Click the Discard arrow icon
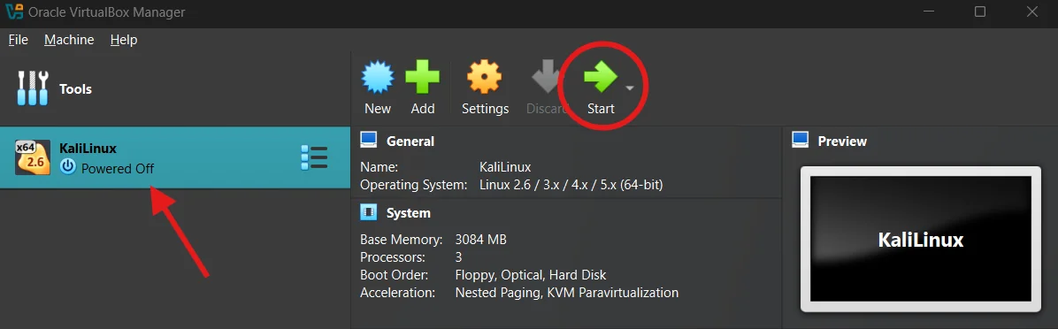The image size is (1058, 329). pyautogui.click(x=548, y=77)
